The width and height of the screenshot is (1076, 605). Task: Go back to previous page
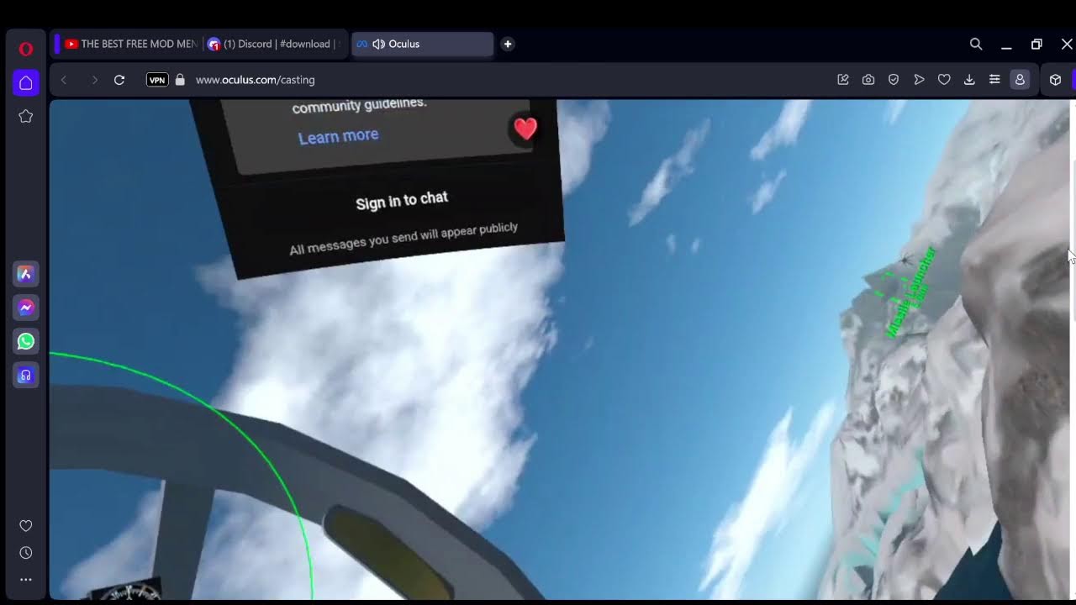coord(64,80)
